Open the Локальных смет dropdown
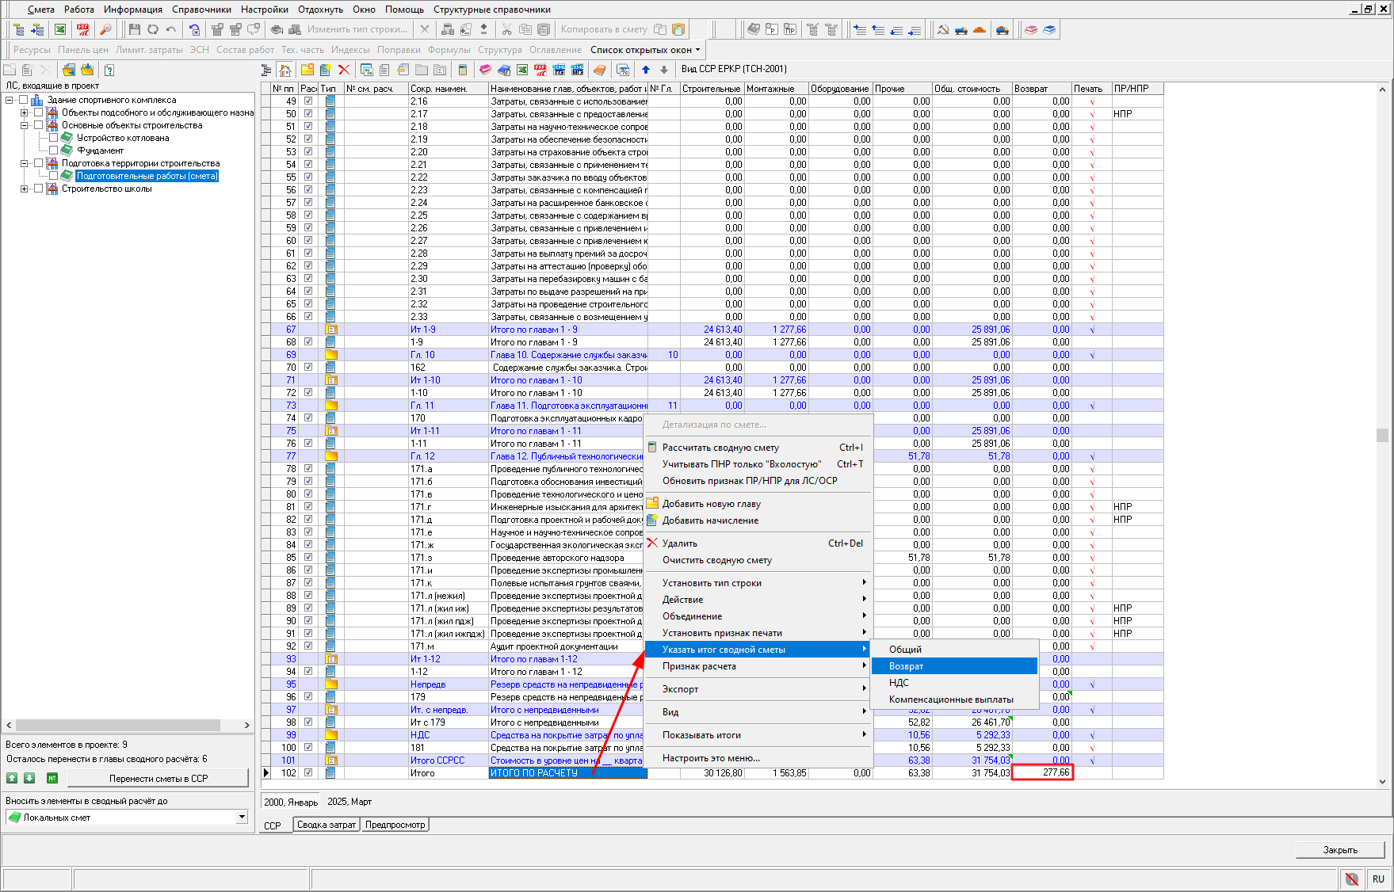 242,817
